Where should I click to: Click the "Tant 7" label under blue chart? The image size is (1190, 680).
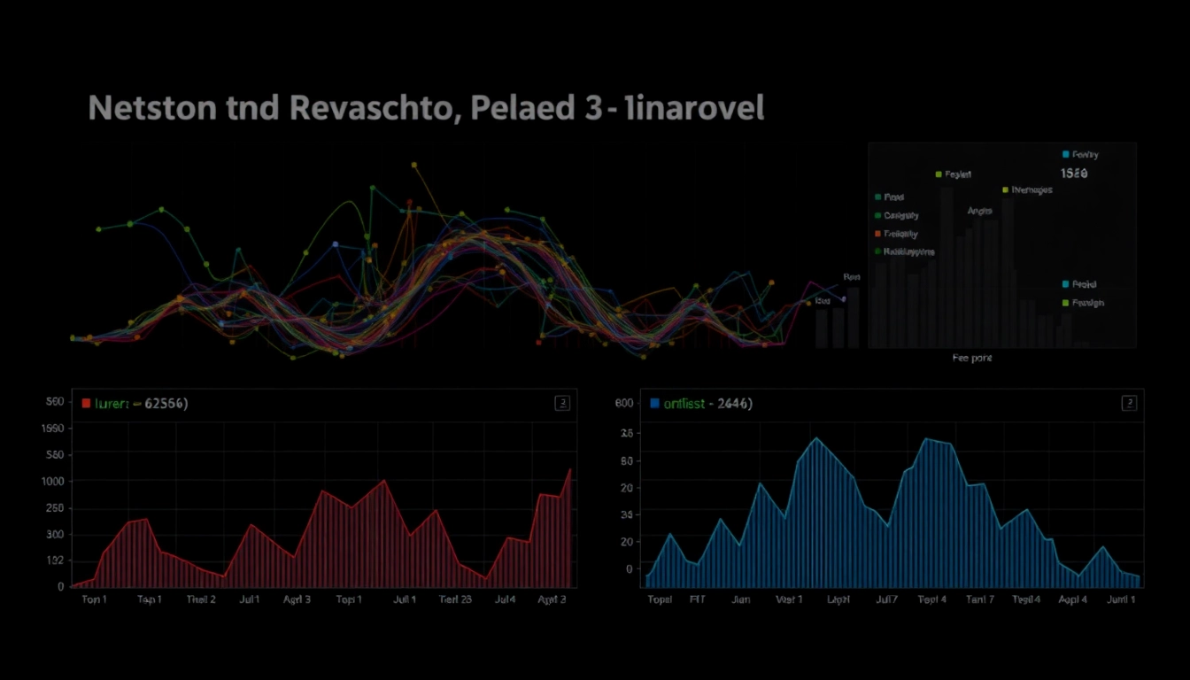point(980,599)
